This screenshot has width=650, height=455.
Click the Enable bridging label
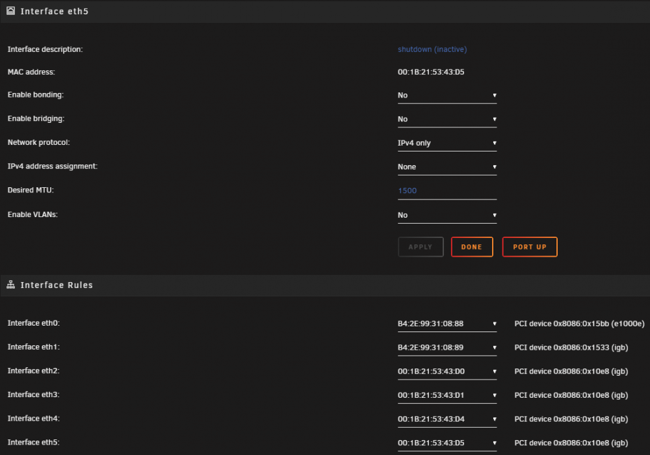36,119
